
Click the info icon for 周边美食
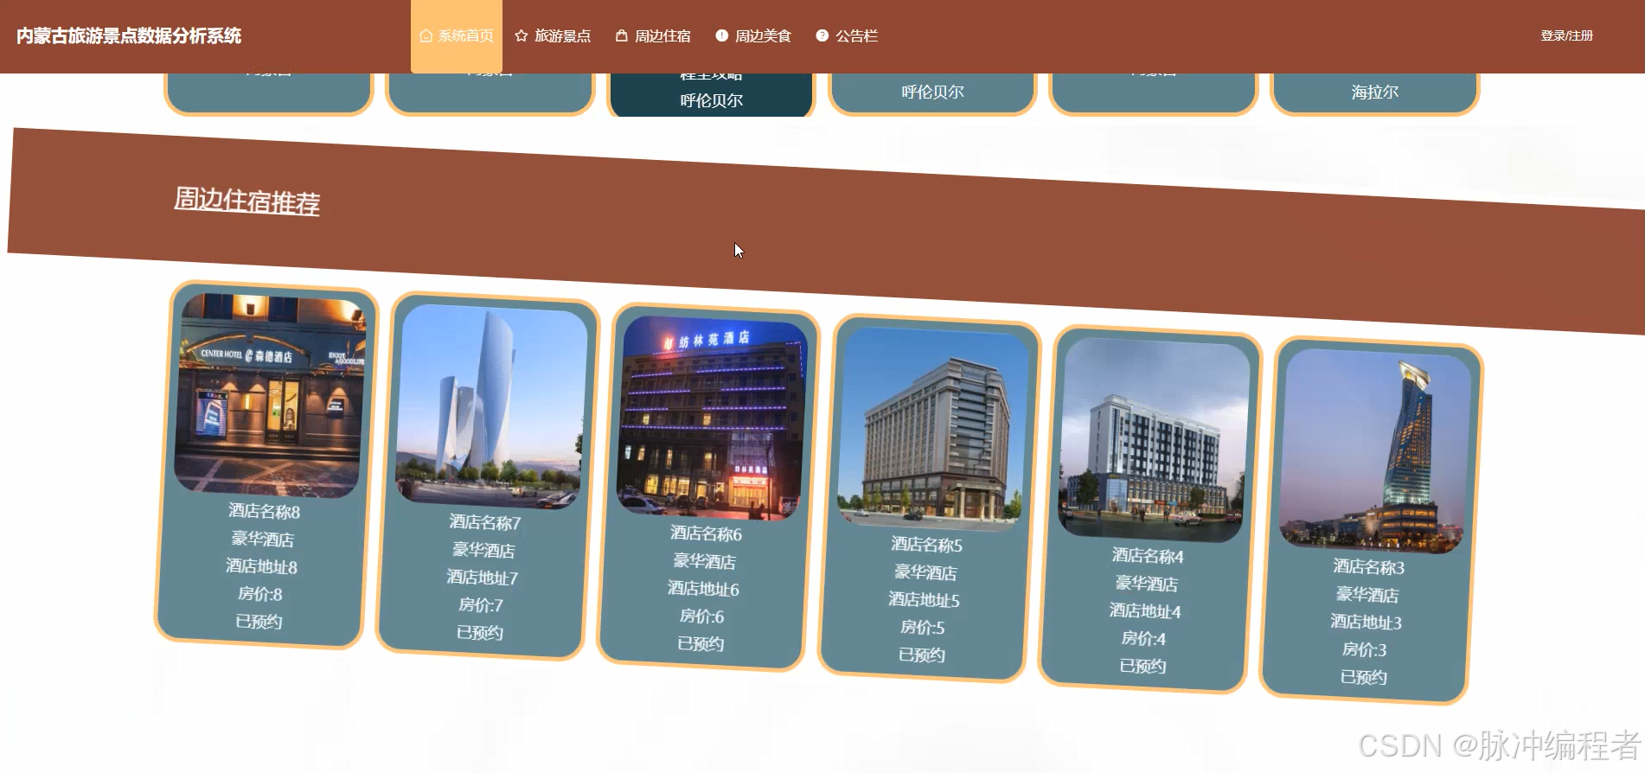pos(721,35)
